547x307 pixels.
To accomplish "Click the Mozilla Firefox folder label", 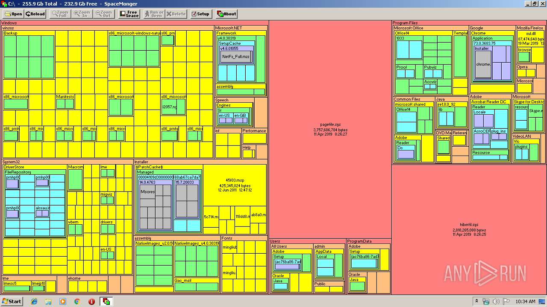I will [x=530, y=28].
